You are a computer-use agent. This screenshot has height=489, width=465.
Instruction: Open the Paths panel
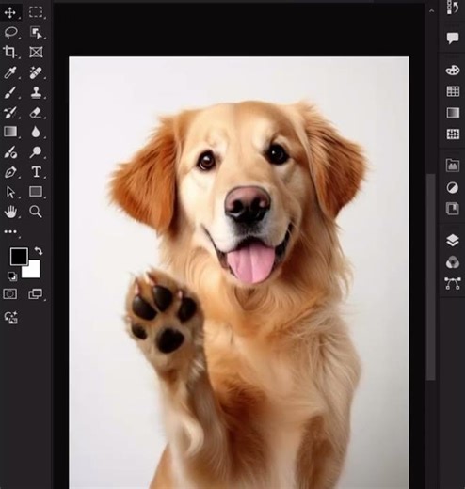453,283
